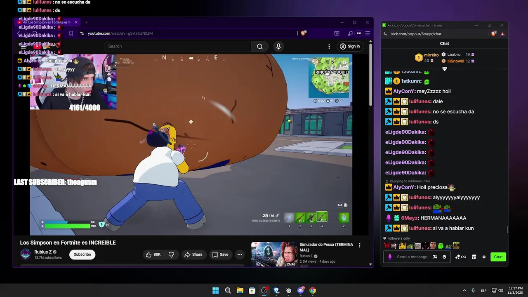
Task: Open File Explorer from taskbar
Action: (x=240, y=290)
